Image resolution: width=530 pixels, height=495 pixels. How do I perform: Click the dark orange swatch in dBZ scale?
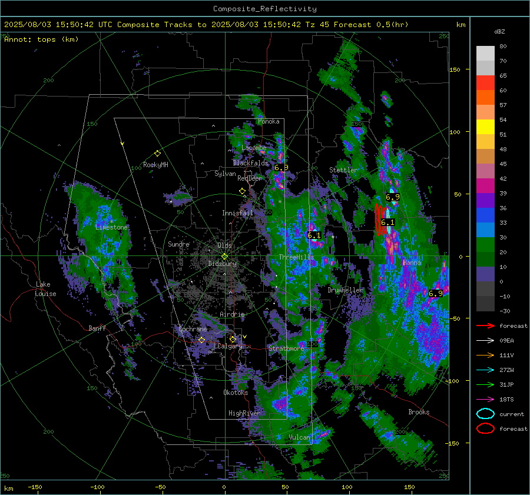point(485,97)
